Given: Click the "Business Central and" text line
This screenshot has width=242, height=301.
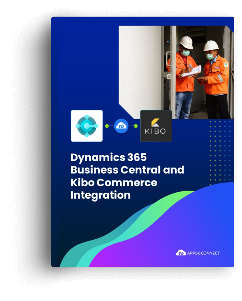Looking at the screenshot, I should tap(127, 170).
